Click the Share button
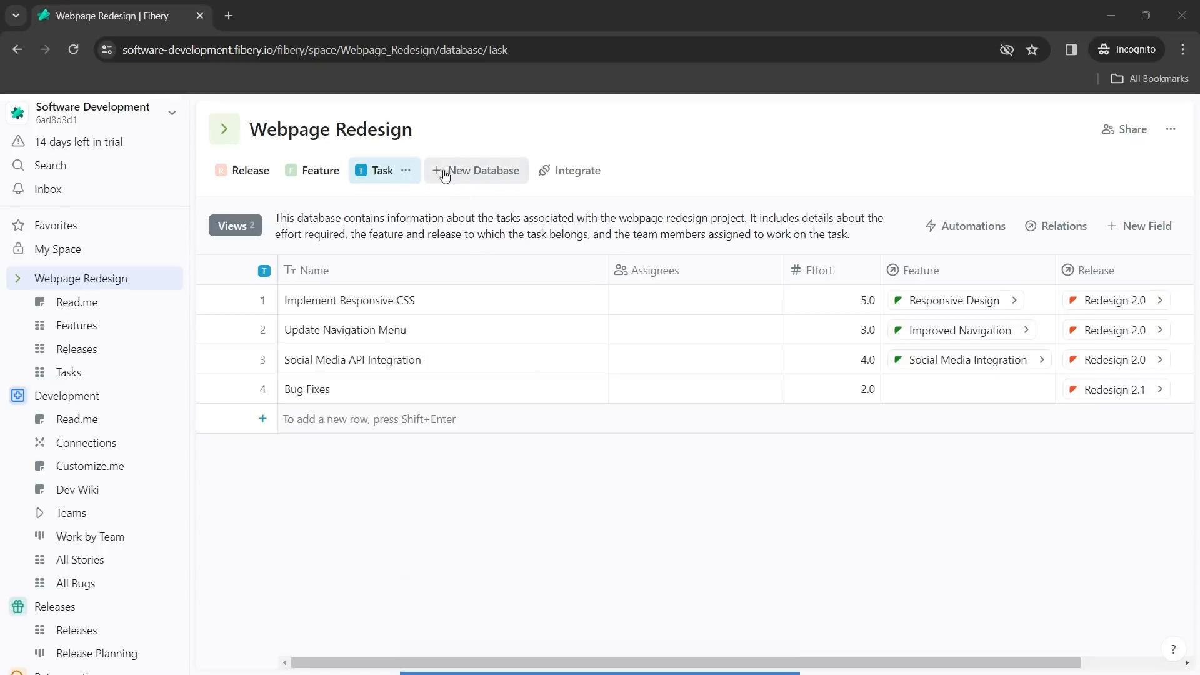 tap(1124, 129)
